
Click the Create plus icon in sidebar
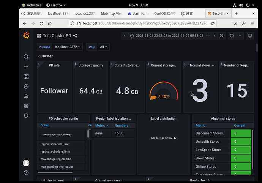coord(26,67)
